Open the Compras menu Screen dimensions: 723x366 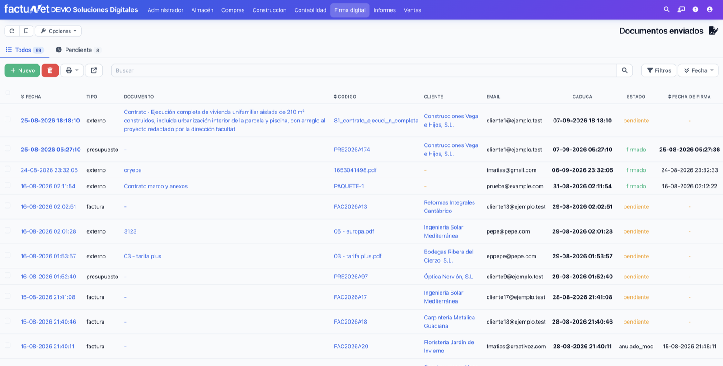[x=233, y=10]
